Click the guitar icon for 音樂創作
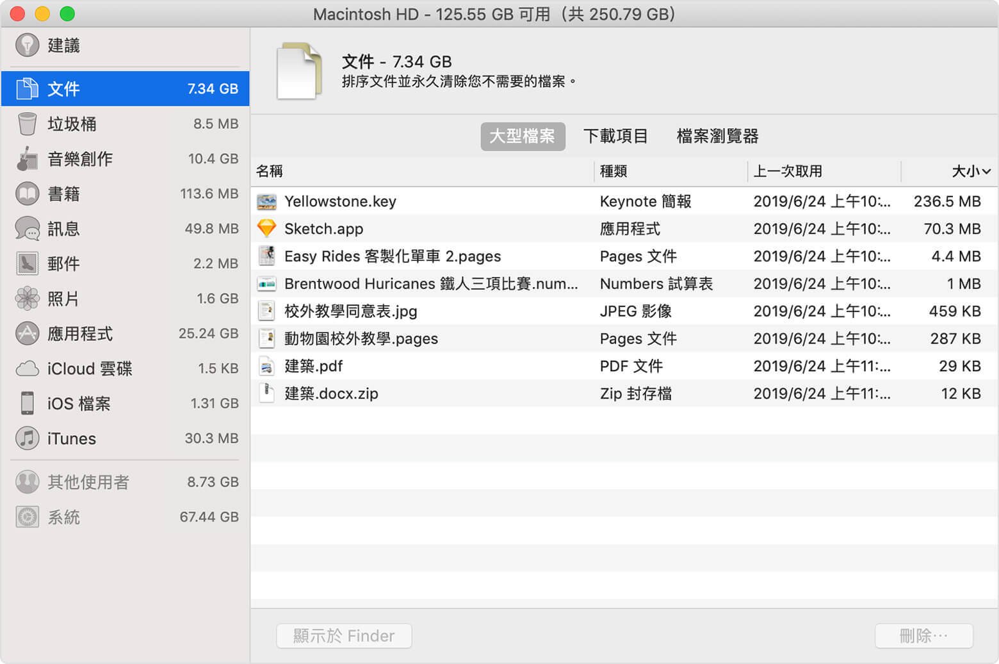Screen dimensions: 999x664 [27, 158]
